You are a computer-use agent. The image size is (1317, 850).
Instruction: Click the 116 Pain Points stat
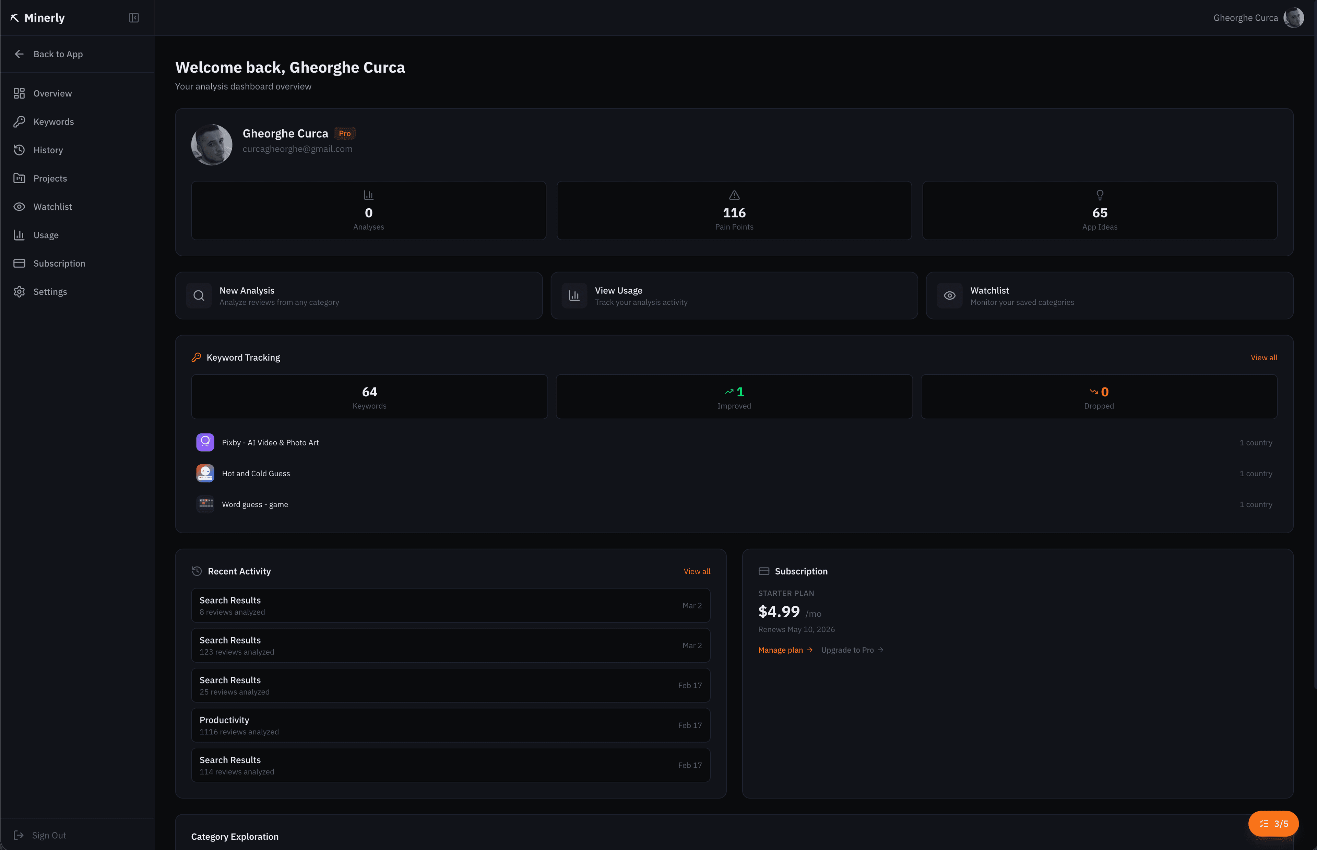point(734,210)
